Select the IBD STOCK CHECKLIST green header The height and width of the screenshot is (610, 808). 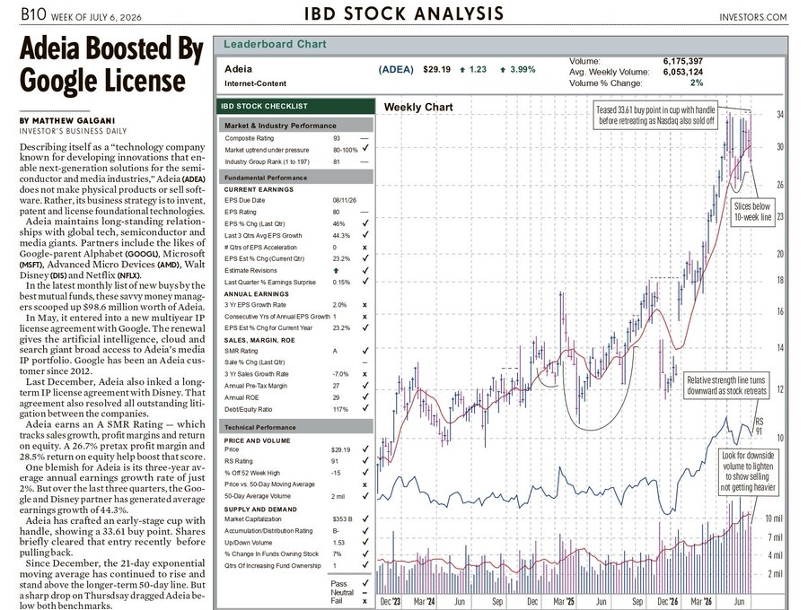tap(295, 106)
